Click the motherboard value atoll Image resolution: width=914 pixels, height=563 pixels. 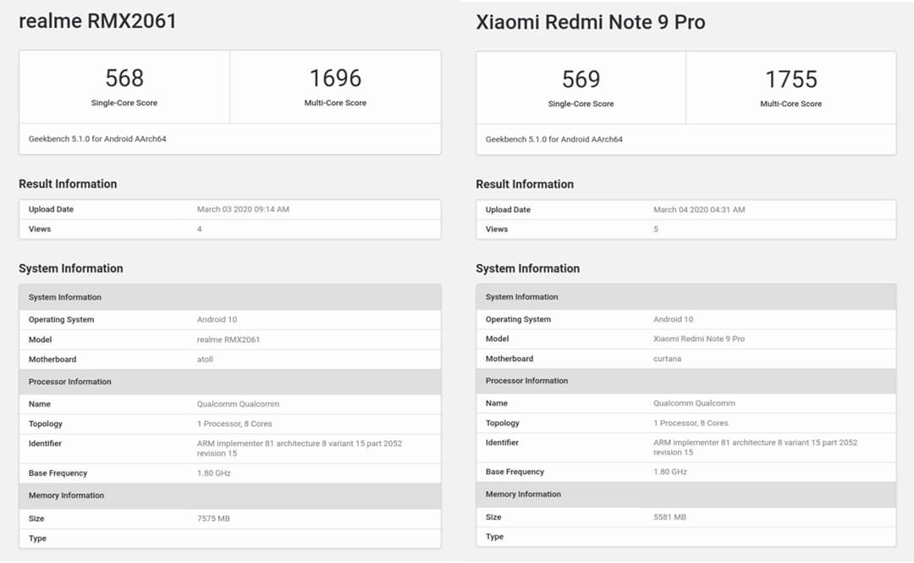(x=206, y=359)
